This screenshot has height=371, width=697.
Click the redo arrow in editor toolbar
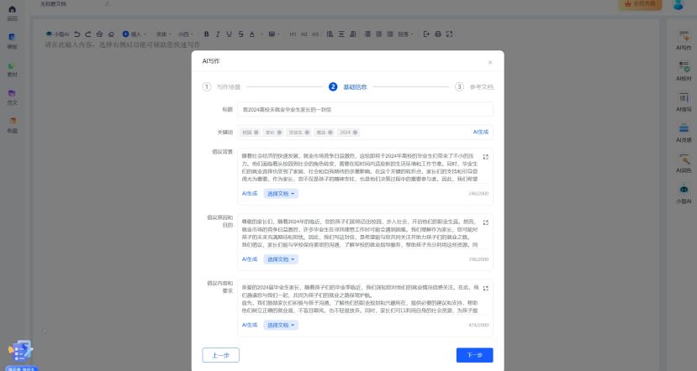point(88,34)
